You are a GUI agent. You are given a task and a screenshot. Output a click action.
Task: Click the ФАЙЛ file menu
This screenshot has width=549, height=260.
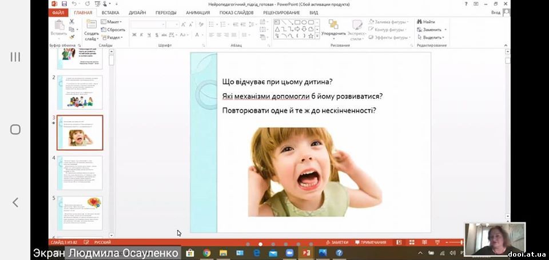click(x=58, y=12)
